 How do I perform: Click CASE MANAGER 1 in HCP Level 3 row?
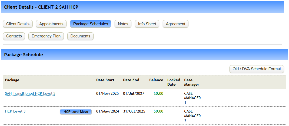click(x=192, y=116)
